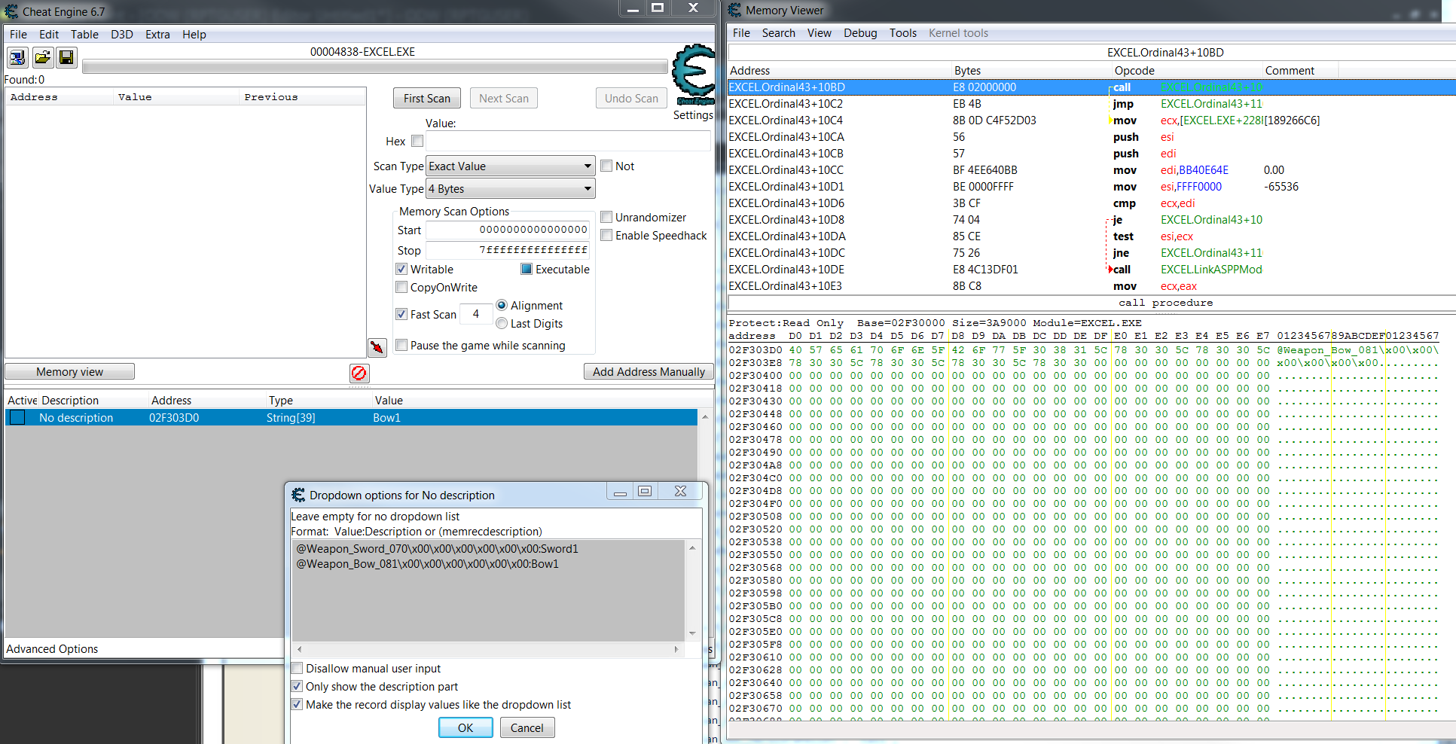
Task: Click the First Scan button
Action: coord(426,99)
